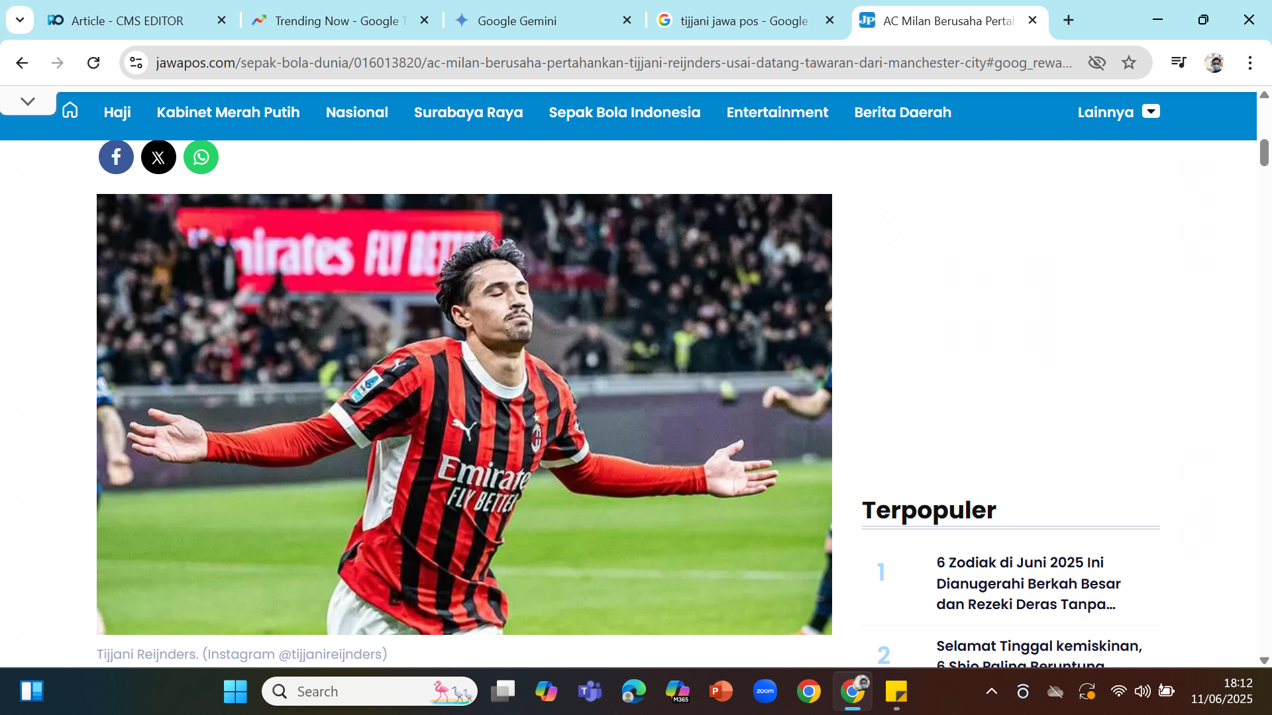This screenshot has height=715, width=1272.
Task: Expand the collapsed header chevron
Action: [28, 101]
